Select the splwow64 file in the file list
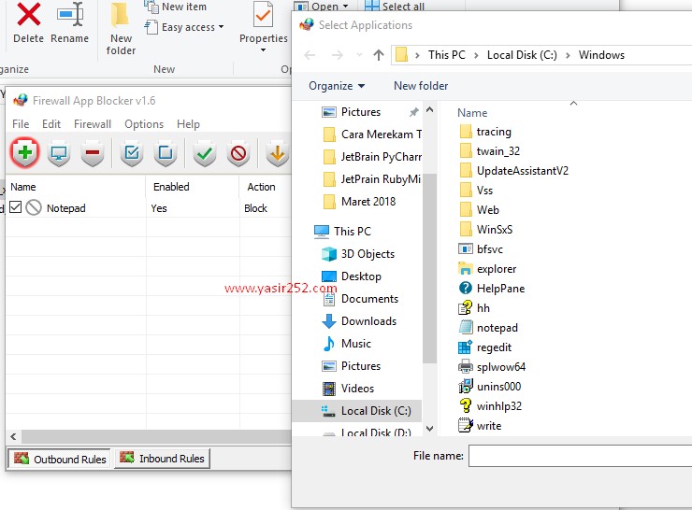 point(492,367)
